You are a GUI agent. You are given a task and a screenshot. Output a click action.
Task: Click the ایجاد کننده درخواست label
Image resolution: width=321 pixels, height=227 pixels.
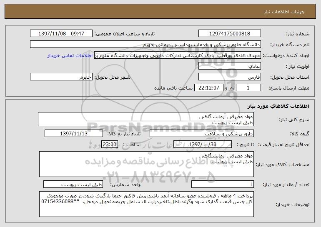tap(286, 55)
